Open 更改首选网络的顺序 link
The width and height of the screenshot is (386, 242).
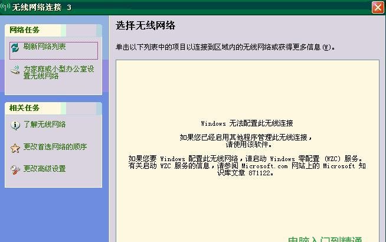tap(55, 147)
